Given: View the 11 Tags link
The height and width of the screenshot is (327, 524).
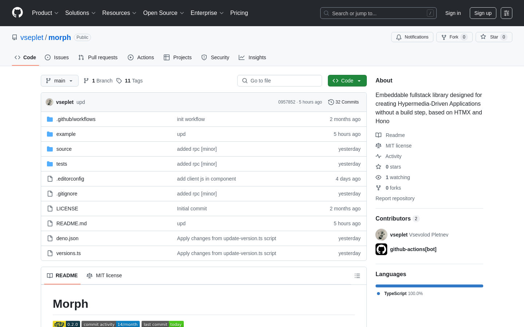Looking at the screenshot, I should point(130,81).
